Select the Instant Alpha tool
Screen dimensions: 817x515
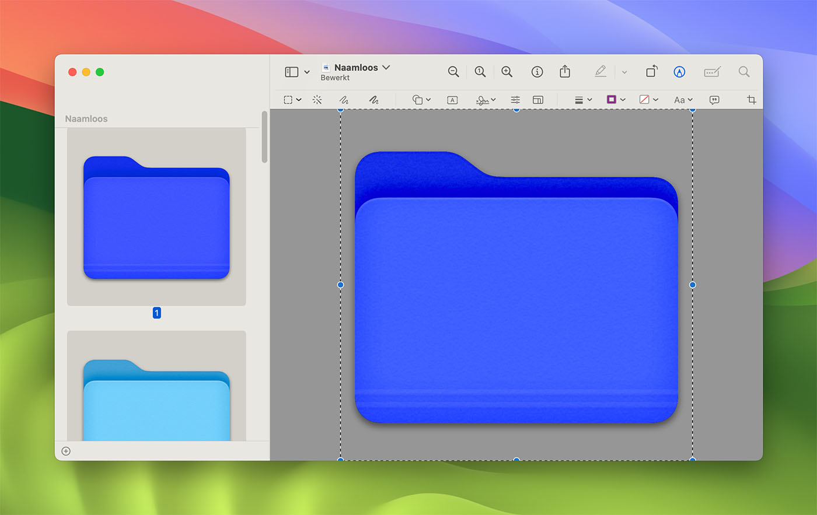pos(317,100)
